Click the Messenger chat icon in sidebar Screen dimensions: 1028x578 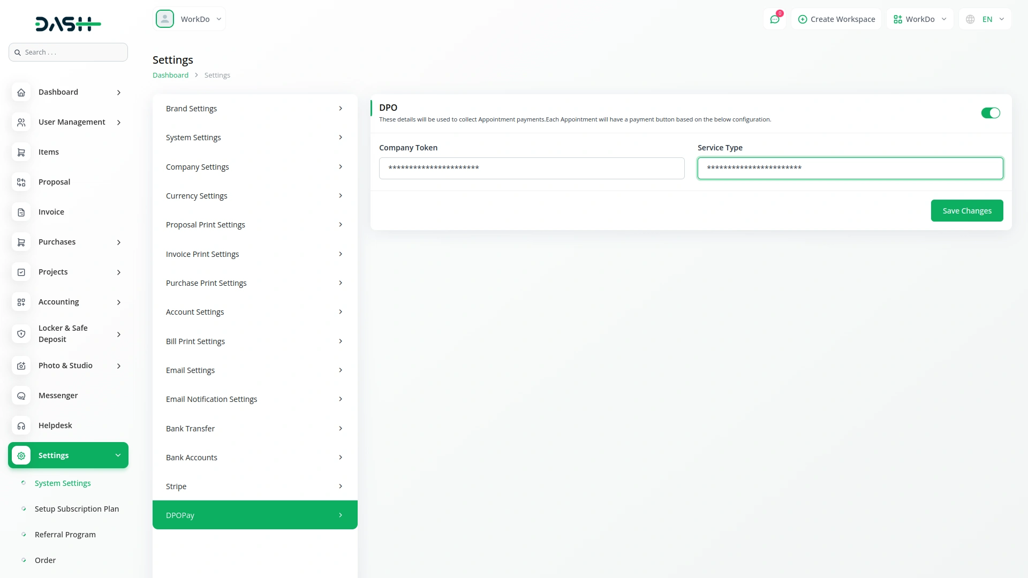(21, 396)
